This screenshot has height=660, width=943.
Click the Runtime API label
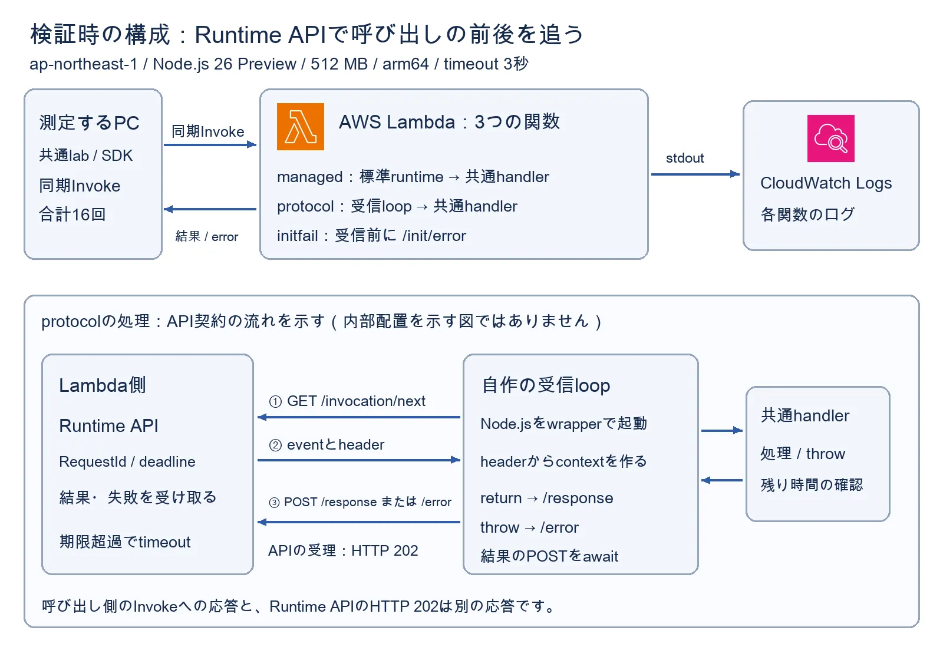coord(109,425)
